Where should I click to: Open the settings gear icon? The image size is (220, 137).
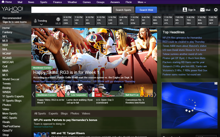216,10
